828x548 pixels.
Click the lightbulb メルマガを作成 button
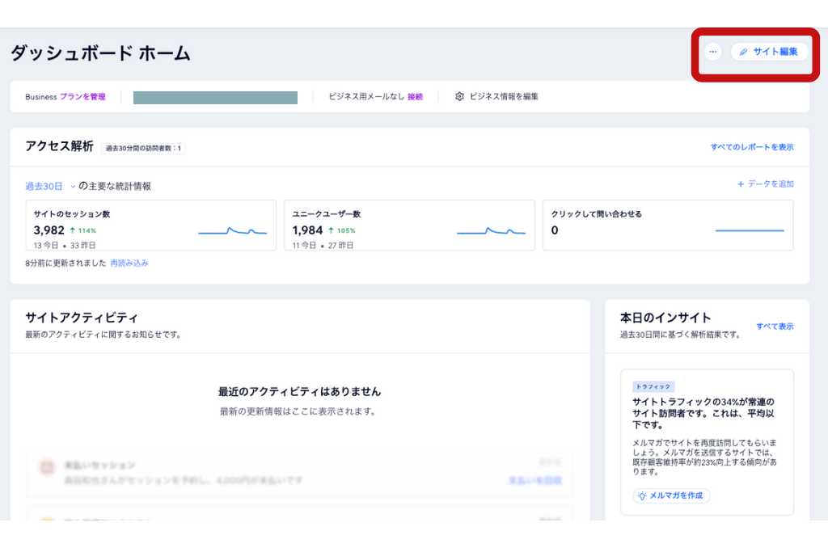coord(671,495)
